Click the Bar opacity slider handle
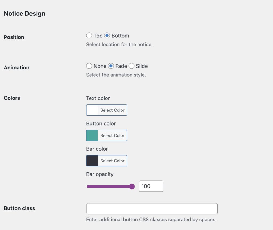The image size is (273, 230). (x=133, y=186)
